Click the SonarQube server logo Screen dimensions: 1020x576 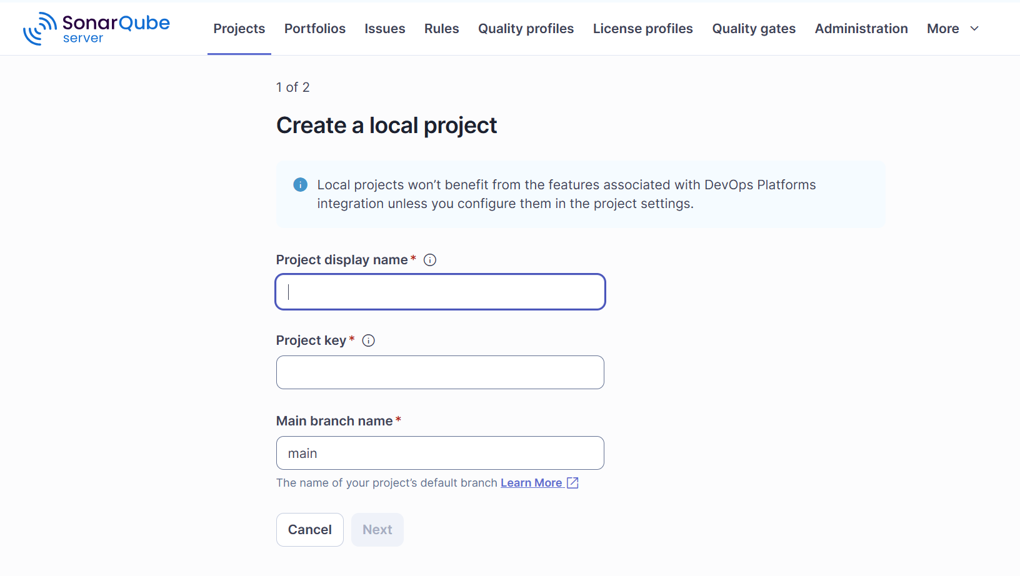96,29
